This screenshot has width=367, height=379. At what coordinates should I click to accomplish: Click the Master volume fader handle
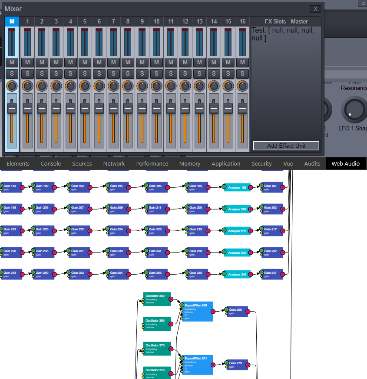pos(12,108)
